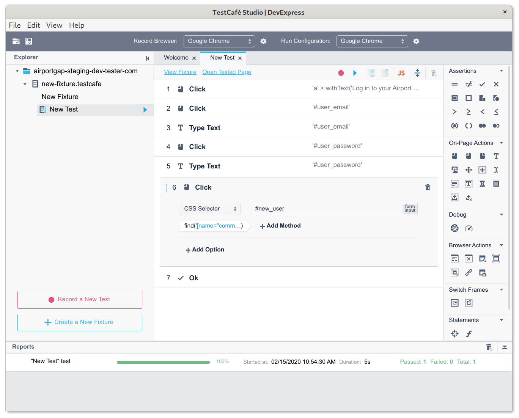Collapse the airportgap-staging-dev-tester-com folder
519x418 pixels.
coord(17,71)
